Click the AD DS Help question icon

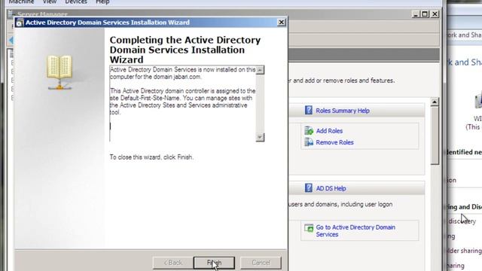click(x=308, y=187)
